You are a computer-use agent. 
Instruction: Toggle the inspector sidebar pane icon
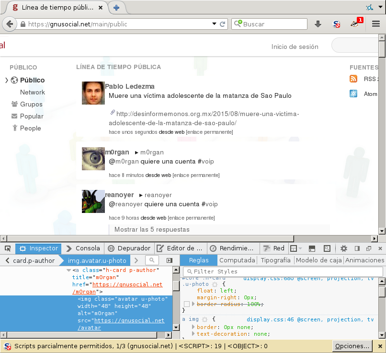coord(170,260)
